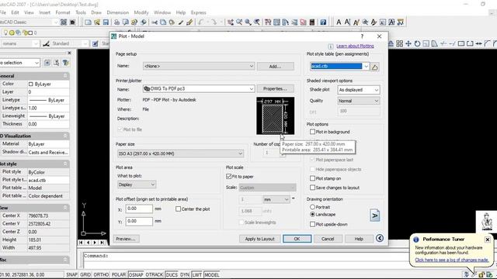Open the What to plot Display dropdown
This screenshot has width=497, height=279.
pos(137,184)
